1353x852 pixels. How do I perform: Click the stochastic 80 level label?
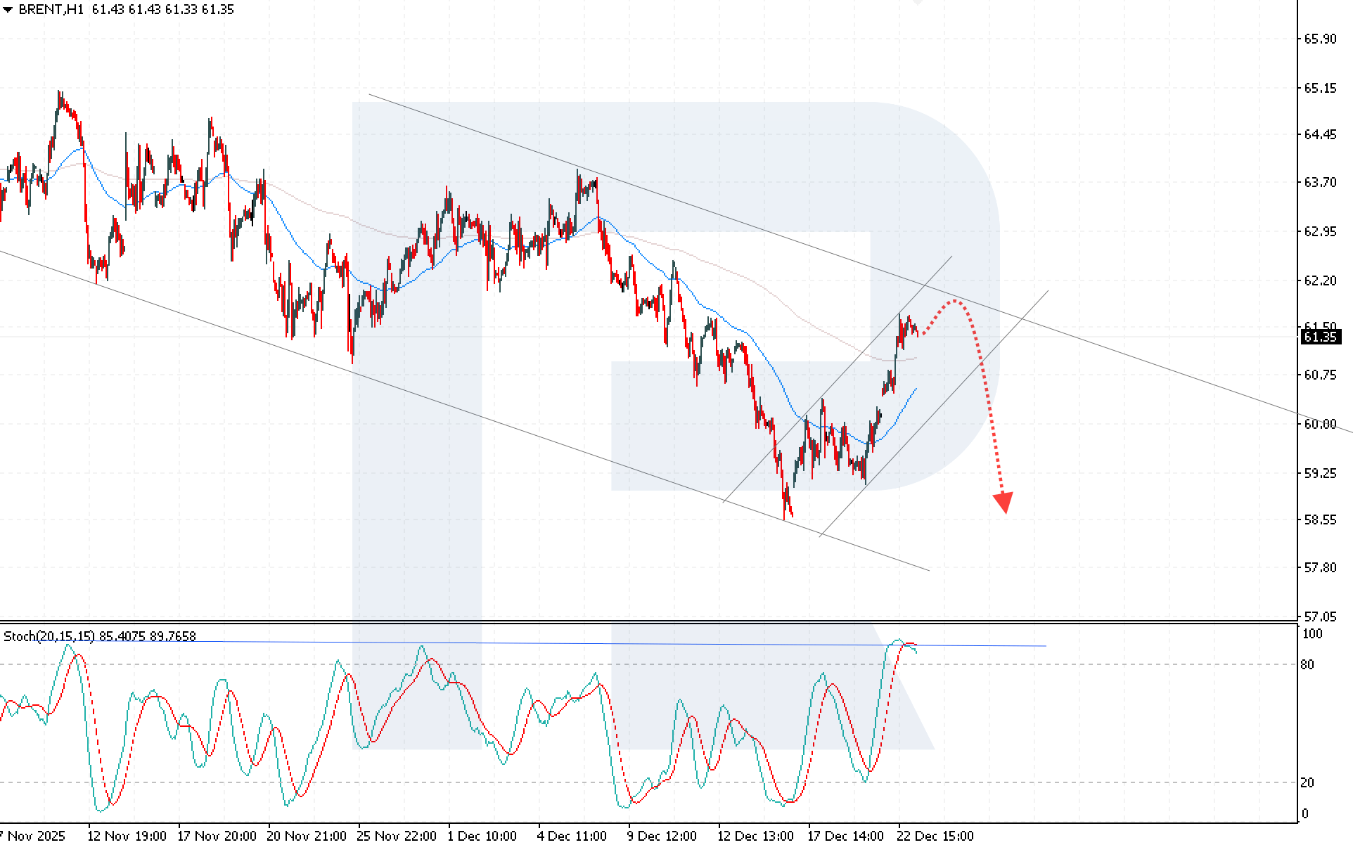point(1307,664)
